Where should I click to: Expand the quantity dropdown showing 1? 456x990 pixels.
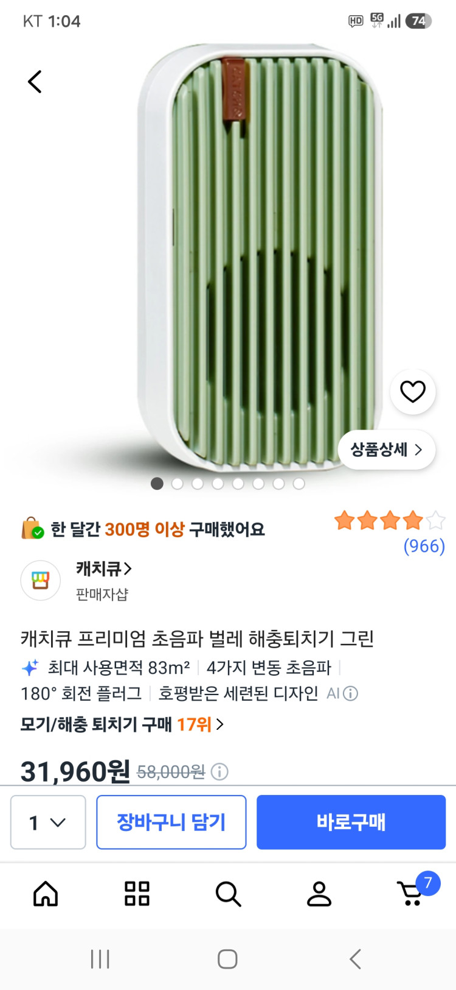pos(48,822)
